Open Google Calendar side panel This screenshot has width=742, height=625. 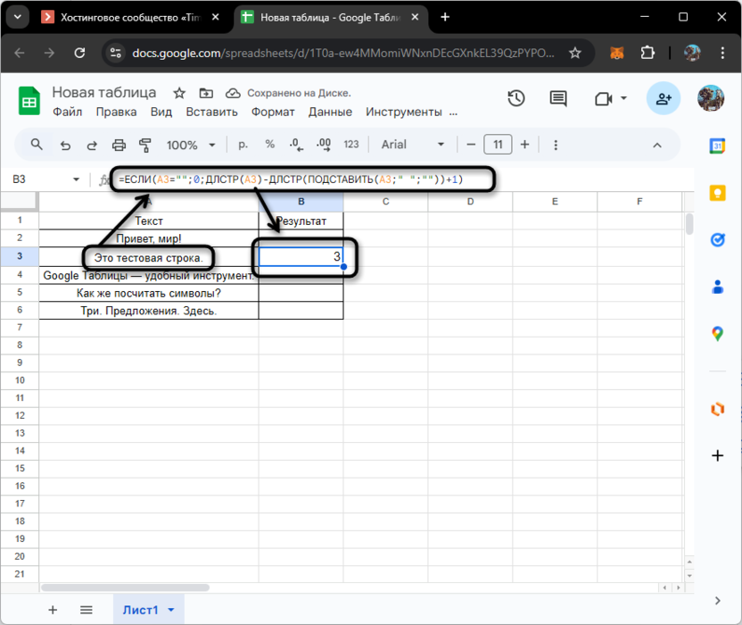[x=717, y=146]
